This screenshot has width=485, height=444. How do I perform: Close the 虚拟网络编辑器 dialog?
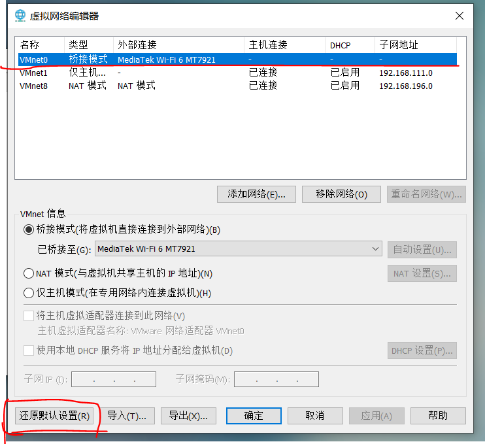click(460, 16)
